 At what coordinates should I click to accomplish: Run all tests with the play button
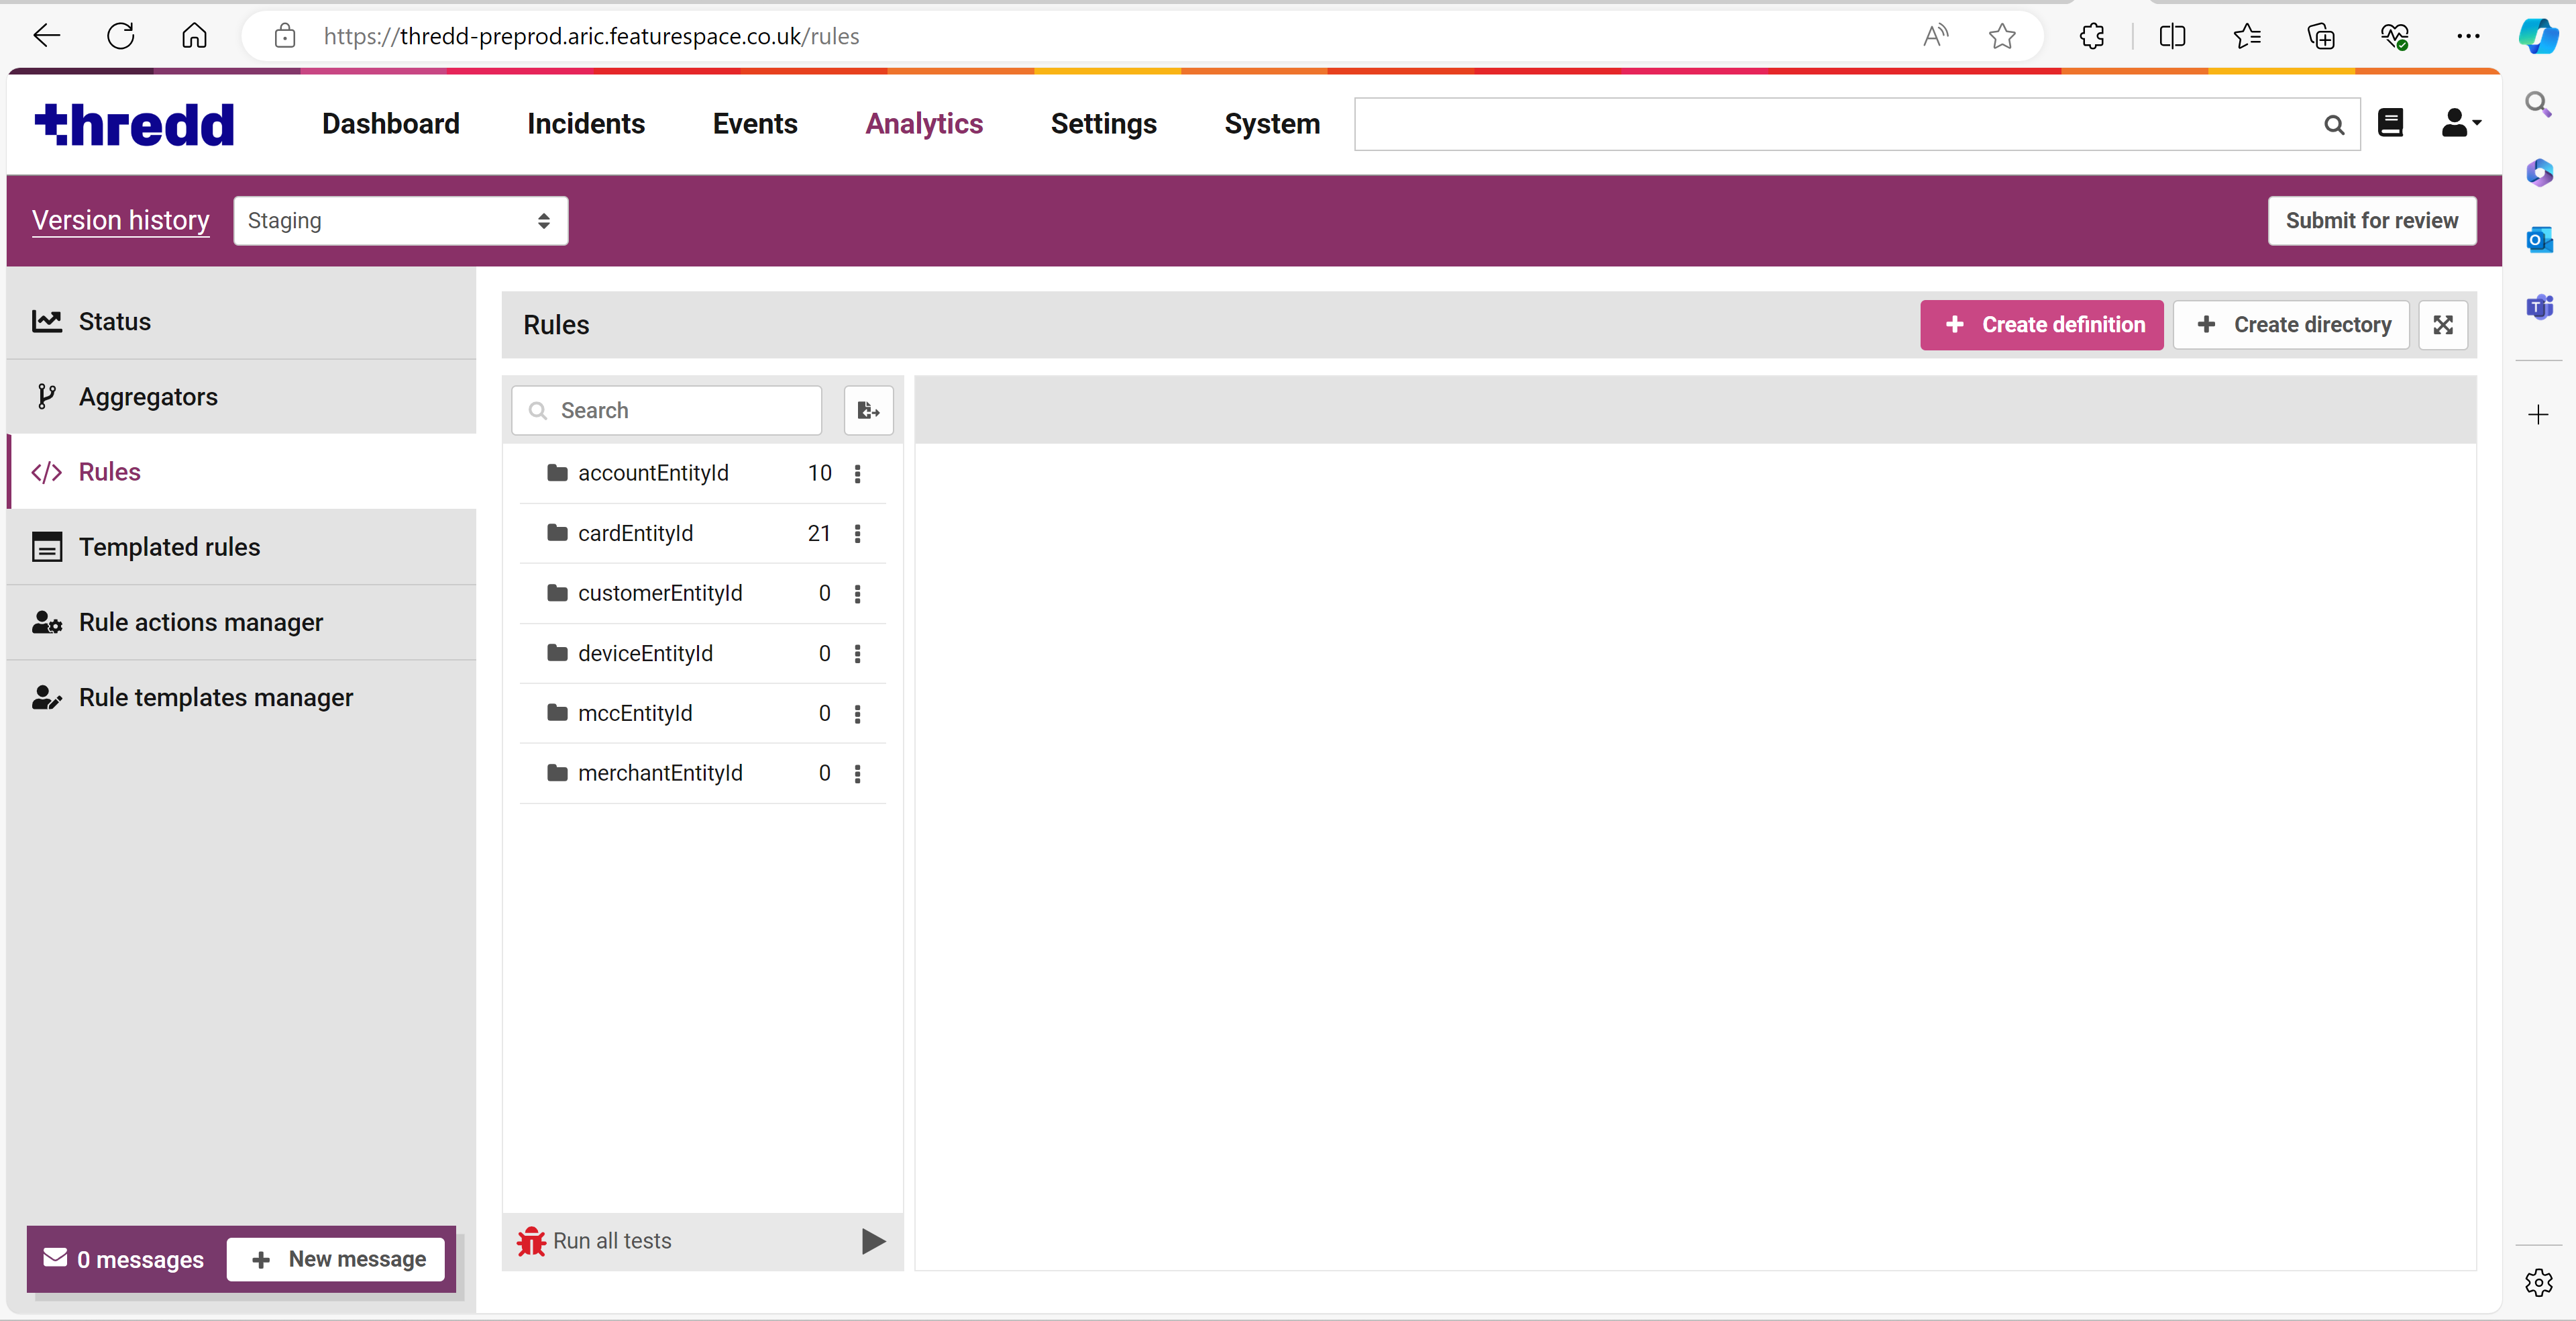[873, 1241]
